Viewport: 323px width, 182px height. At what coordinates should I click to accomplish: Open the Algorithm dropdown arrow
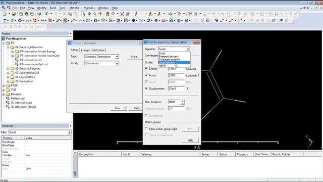point(188,49)
